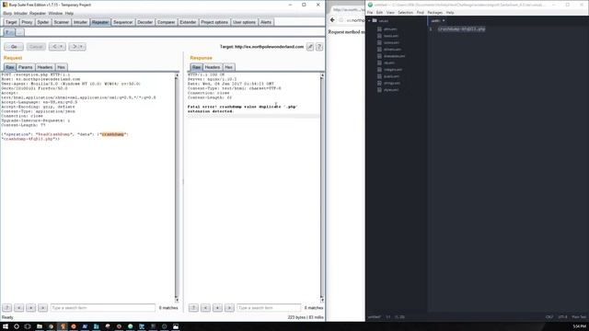Open Burp's Help menu
Image resolution: width=589 pixels, height=331 pixels.
[69, 13]
